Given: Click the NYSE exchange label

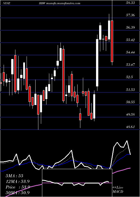Looking at the screenshot, I should [7, 3].
